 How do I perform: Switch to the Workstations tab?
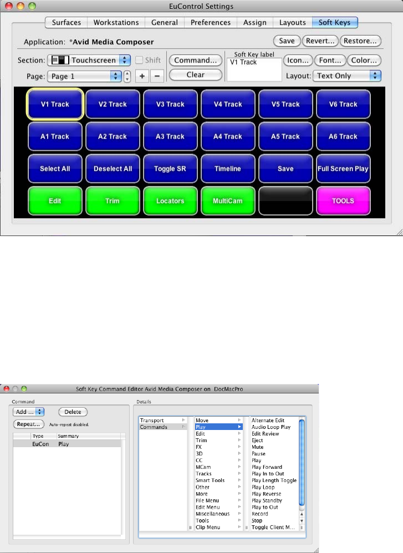point(116,22)
